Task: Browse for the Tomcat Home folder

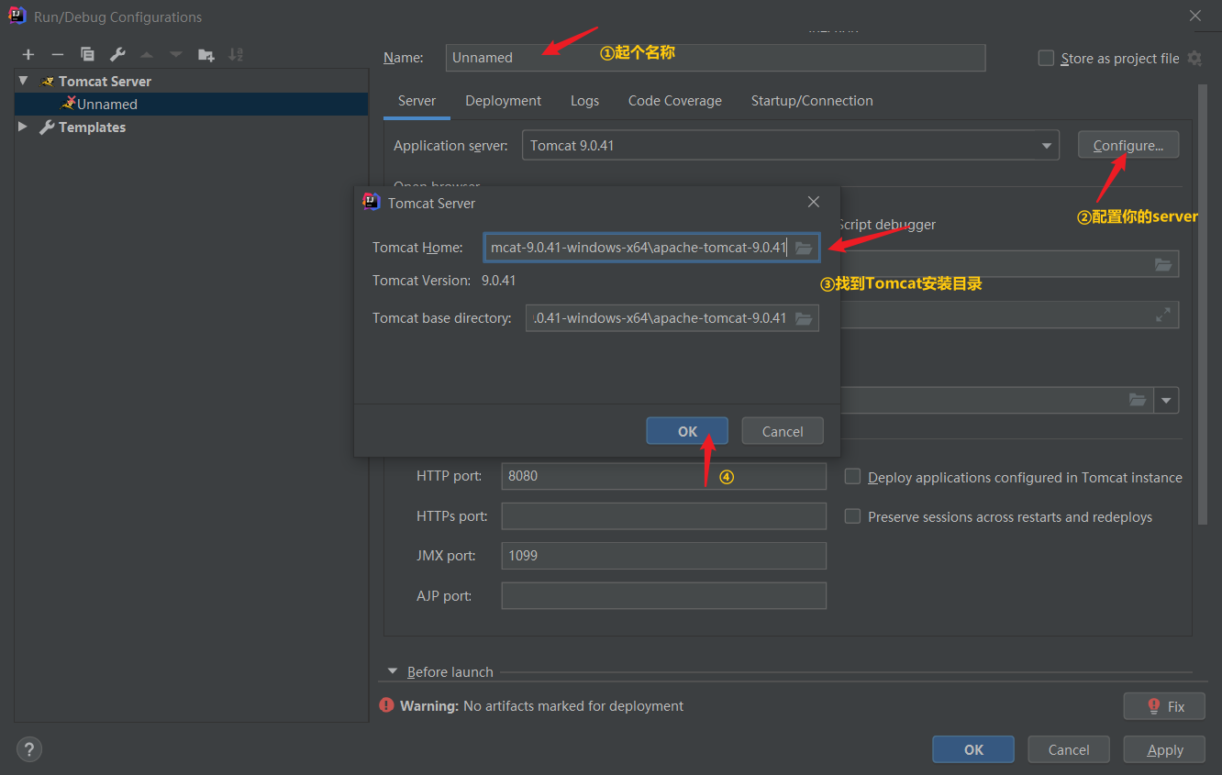Action: (804, 248)
